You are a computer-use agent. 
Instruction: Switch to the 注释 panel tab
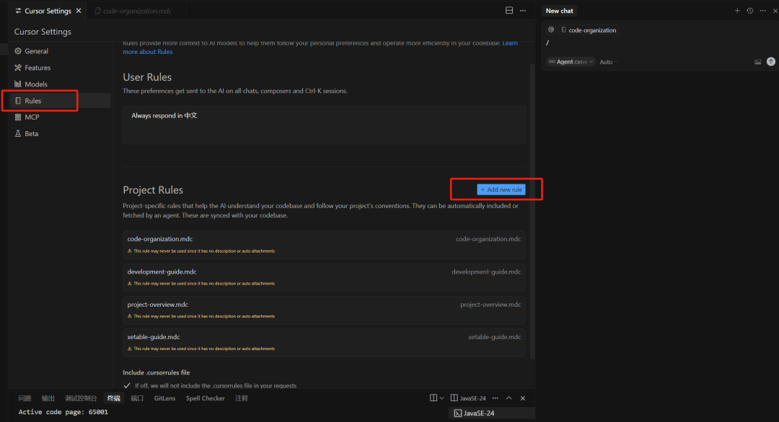coord(242,398)
